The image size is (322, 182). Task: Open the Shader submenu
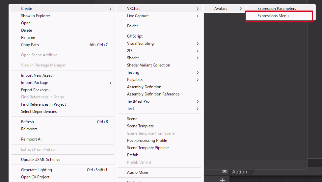(x=159, y=58)
